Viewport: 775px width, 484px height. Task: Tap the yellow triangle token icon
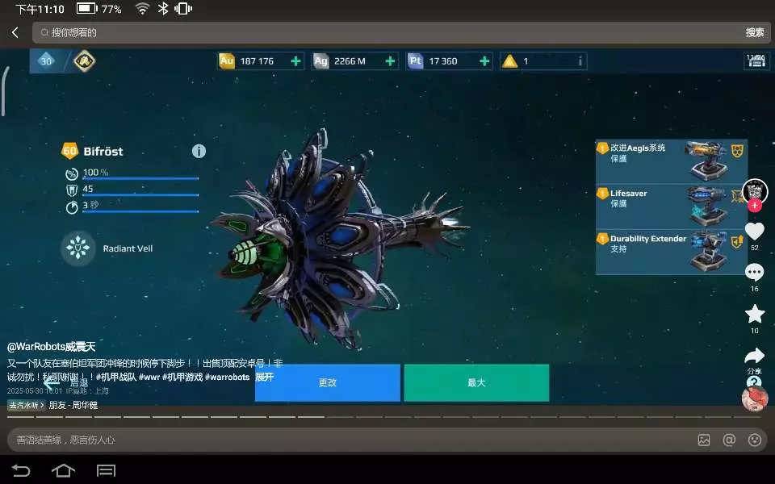pos(509,61)
